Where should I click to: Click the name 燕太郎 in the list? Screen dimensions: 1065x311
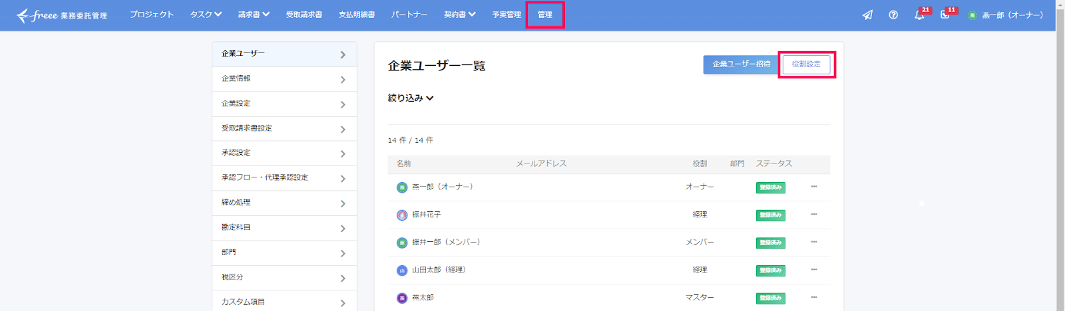423,298
